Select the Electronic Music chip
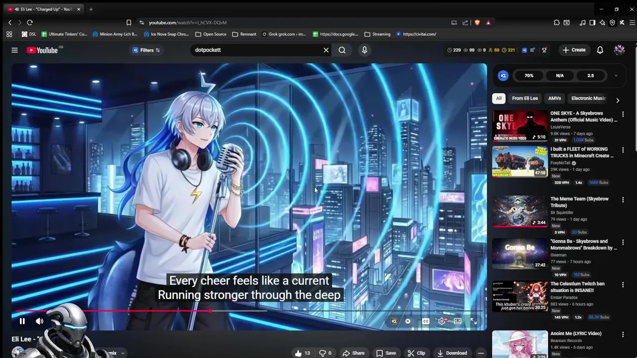The image size is (637, 358). [x=588, y=98]
